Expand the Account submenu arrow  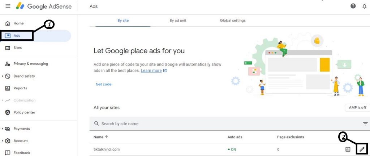click(3, 141)
